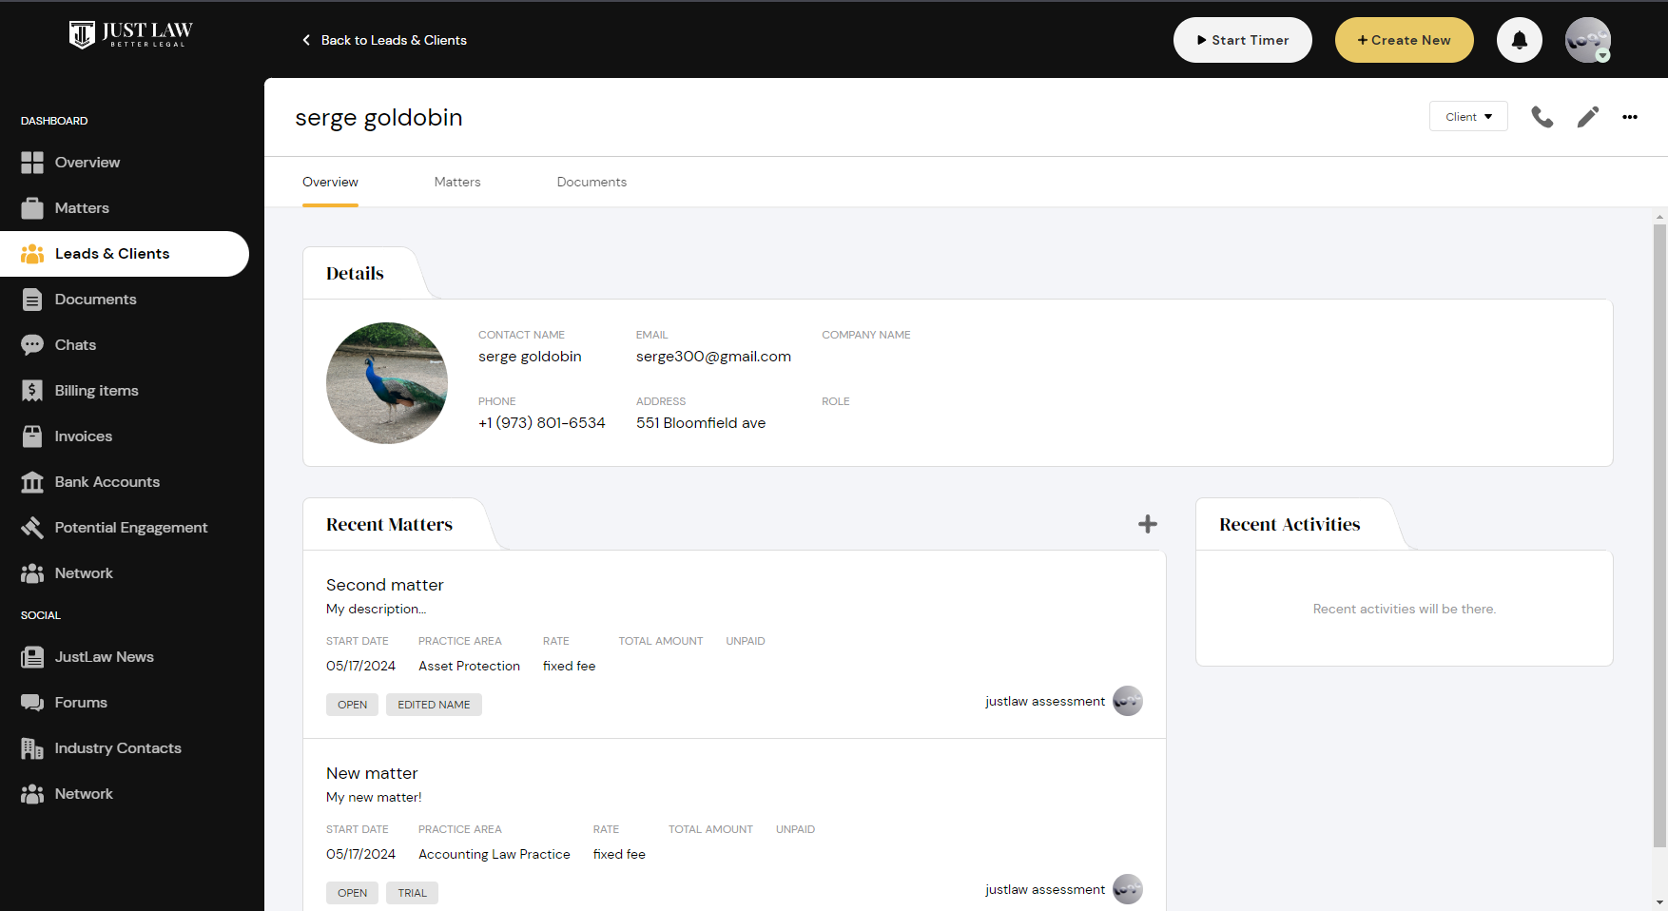Click the Chats speech bubble icon

click(32, 345)
